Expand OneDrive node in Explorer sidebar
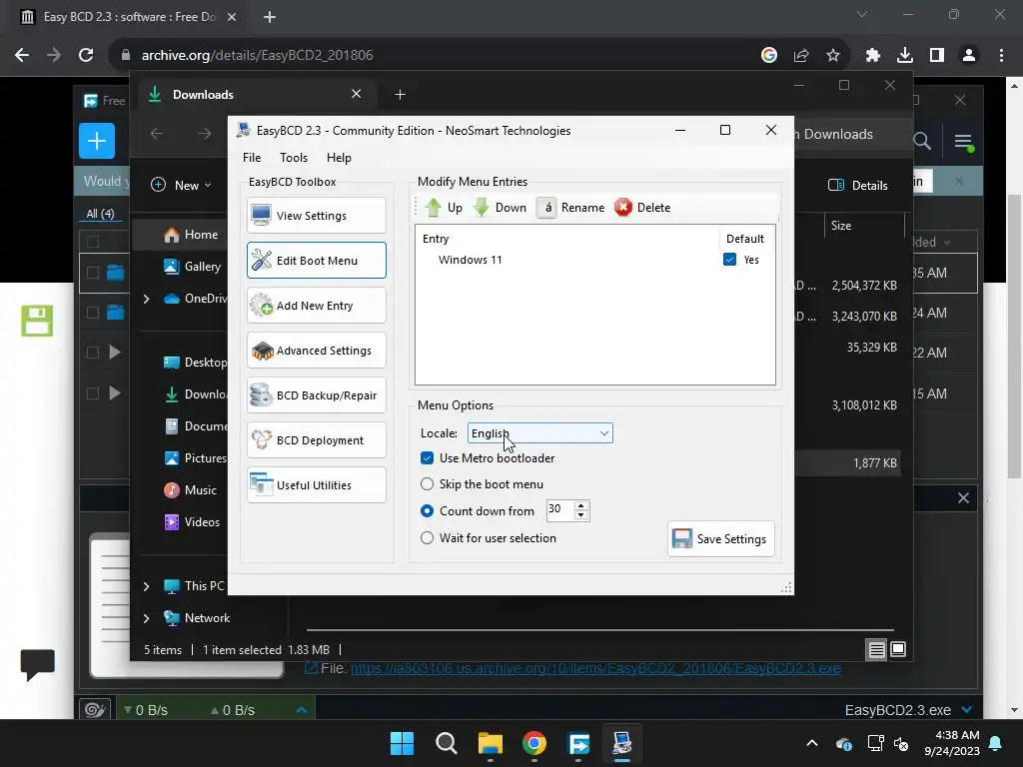The width and height of the screenshot is (1023, 767). pos(146,299)
